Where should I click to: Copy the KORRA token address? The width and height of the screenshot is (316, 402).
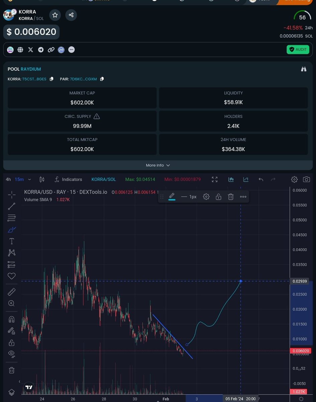tap(52, 79)
